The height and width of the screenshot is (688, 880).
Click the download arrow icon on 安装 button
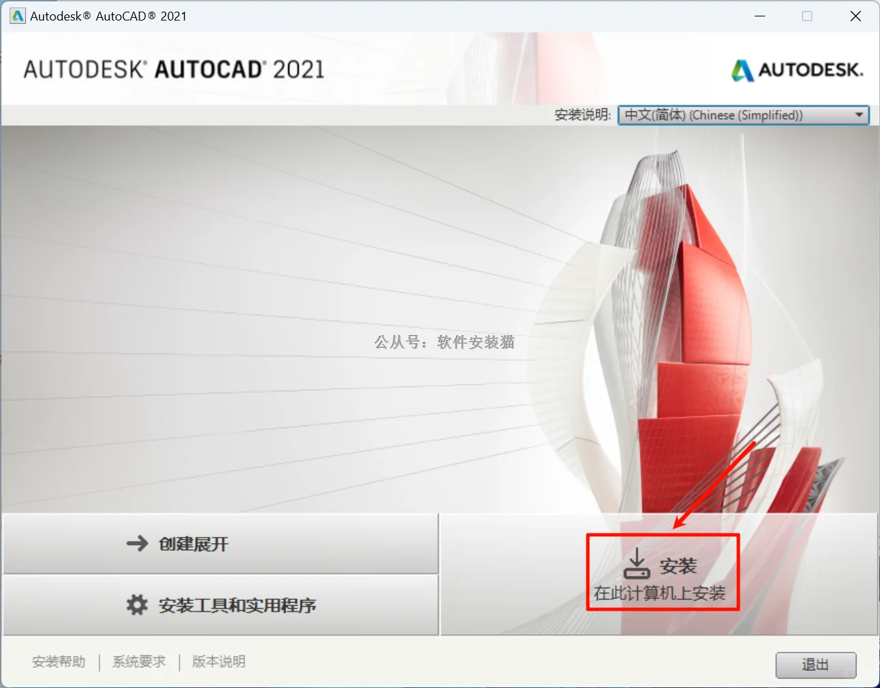pos(638,564)
